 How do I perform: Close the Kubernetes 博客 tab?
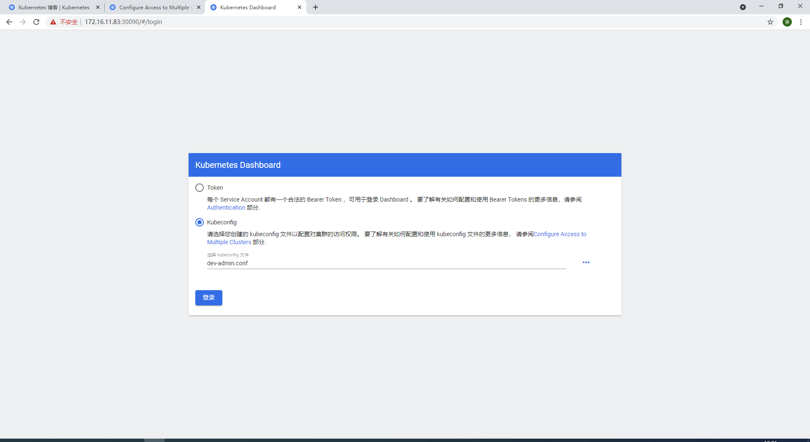point(98,7)
